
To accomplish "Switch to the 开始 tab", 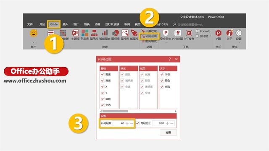I will click(42, 24).
